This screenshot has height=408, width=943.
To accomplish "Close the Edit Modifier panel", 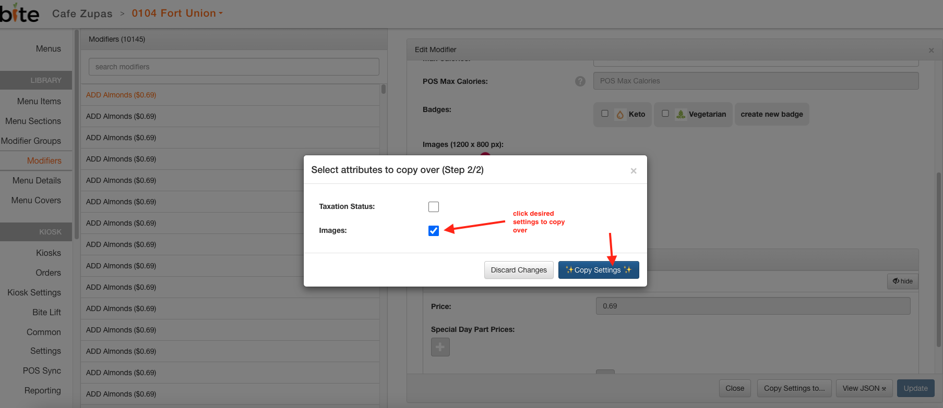I will tap(931, 51).
